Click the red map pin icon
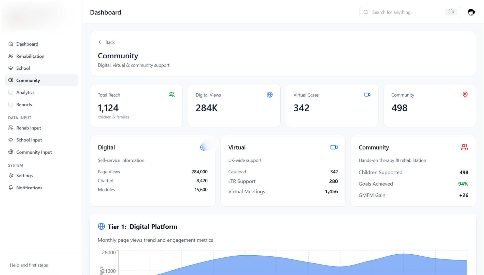 tap(465, 95)
